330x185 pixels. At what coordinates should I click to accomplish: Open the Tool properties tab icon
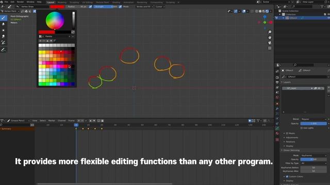277,72
